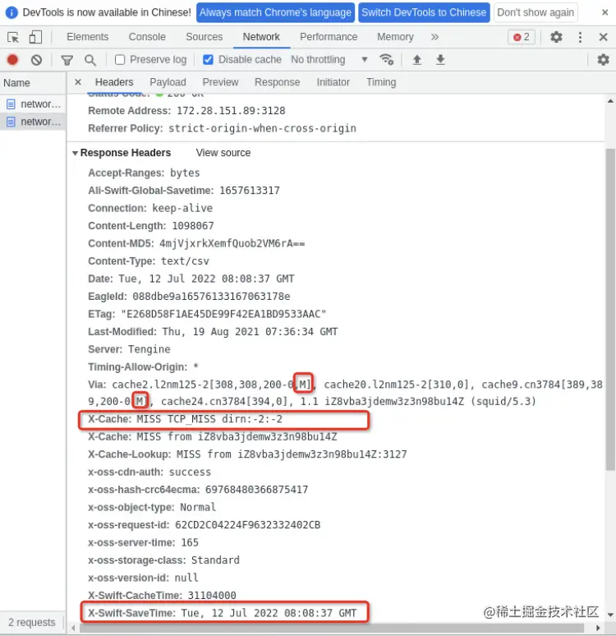This screenshot has width=616, height=636.
Task: Switch to the Elements tab
Action: point(88,37)
